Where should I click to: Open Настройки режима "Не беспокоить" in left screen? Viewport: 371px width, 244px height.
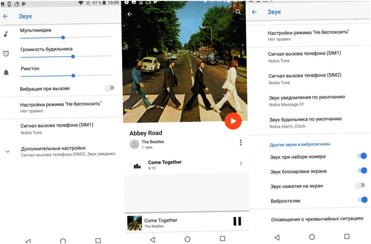61,107
